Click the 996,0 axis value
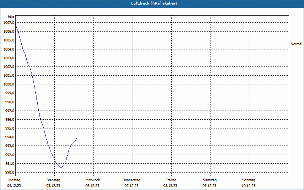The image size is (304, 190). (x=9, y=120)
